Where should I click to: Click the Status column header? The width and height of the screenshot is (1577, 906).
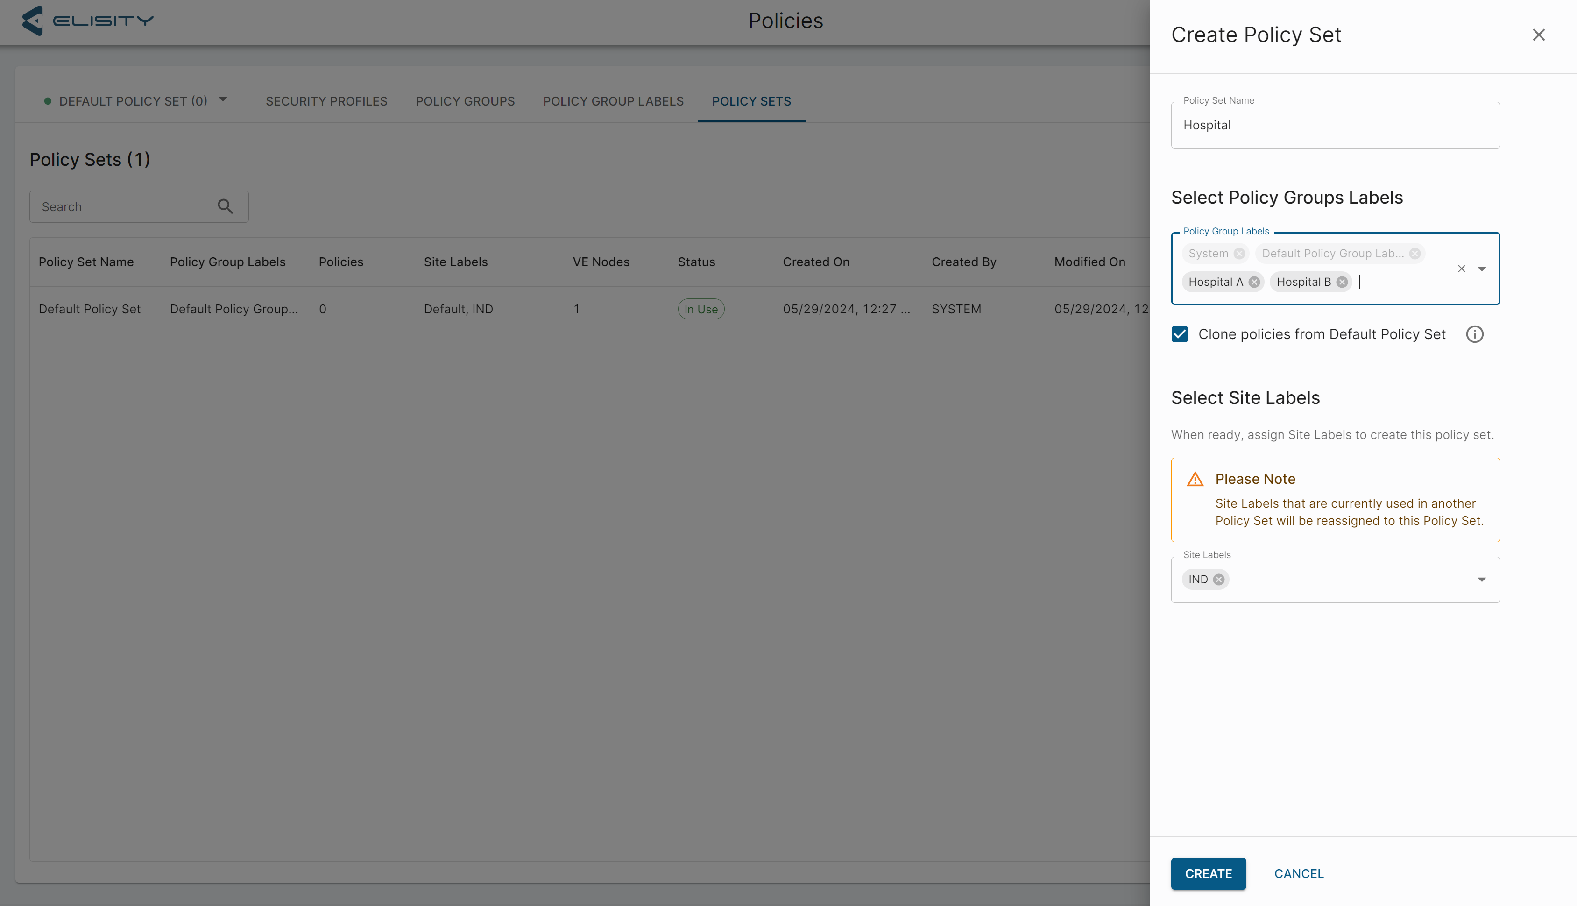(696, 262)
